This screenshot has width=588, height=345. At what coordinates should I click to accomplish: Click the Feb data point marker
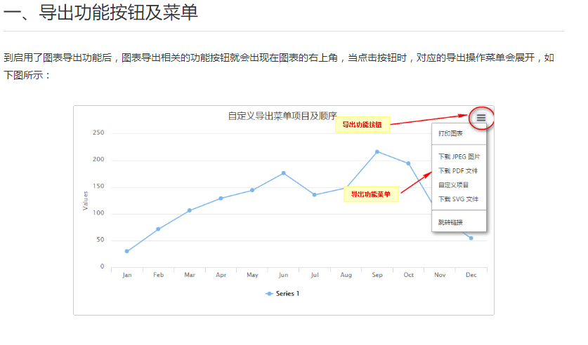click(x=158, y=229)
